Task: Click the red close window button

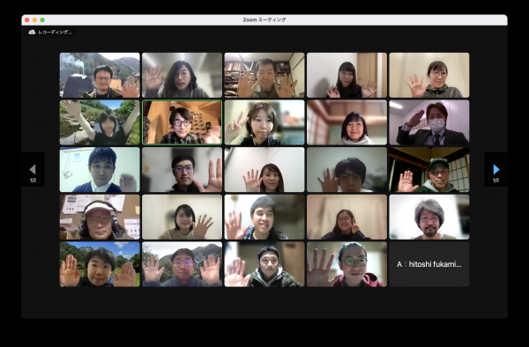Action: point(27,20)
